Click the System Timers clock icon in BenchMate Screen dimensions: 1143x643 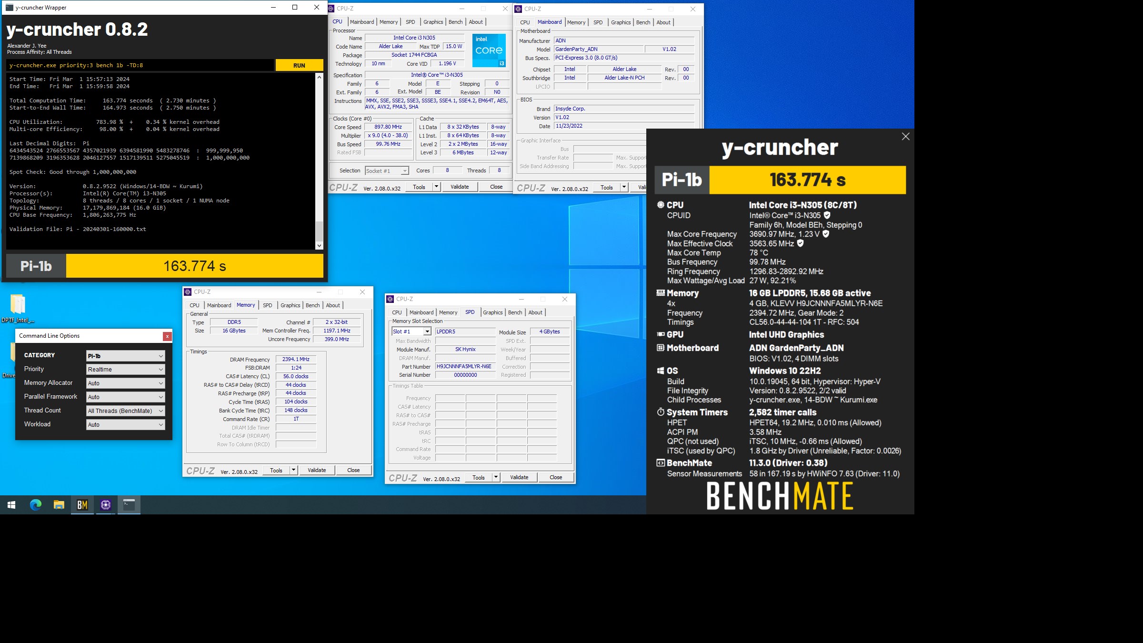click(661, 412)
